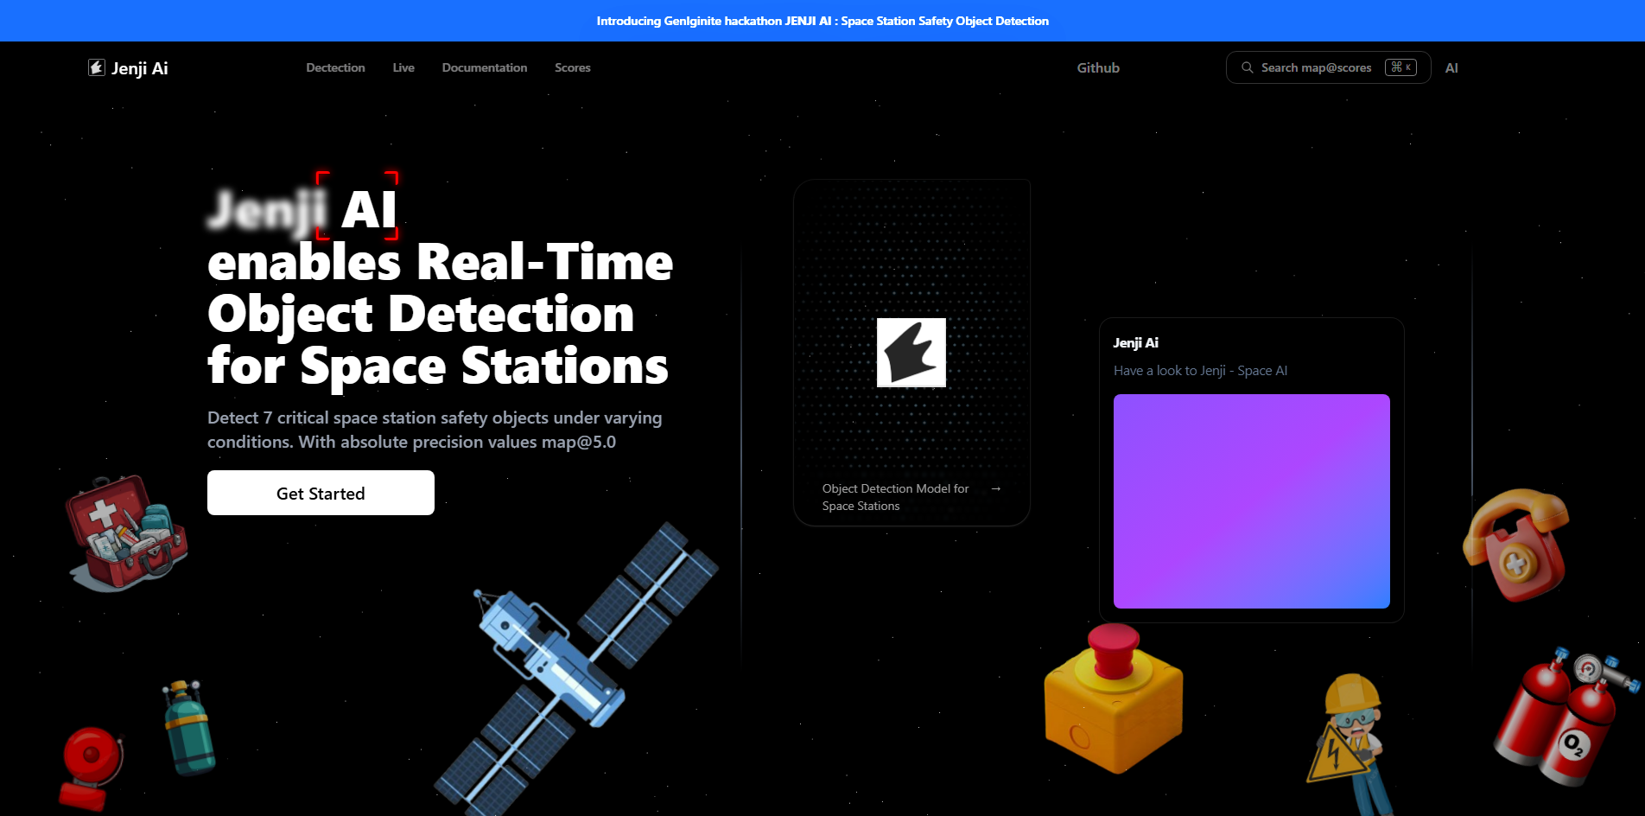The image size is (1645, 816).
Task: Click the yellow emergency button illustration
Action: click(1113, 698)
